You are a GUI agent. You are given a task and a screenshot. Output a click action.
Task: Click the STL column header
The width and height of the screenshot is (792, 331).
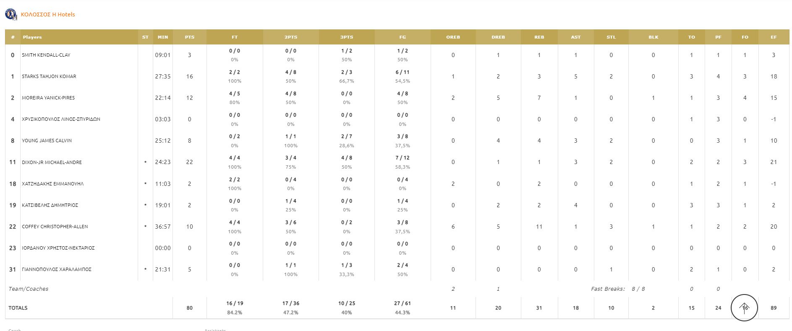click(x=611, y=37)
